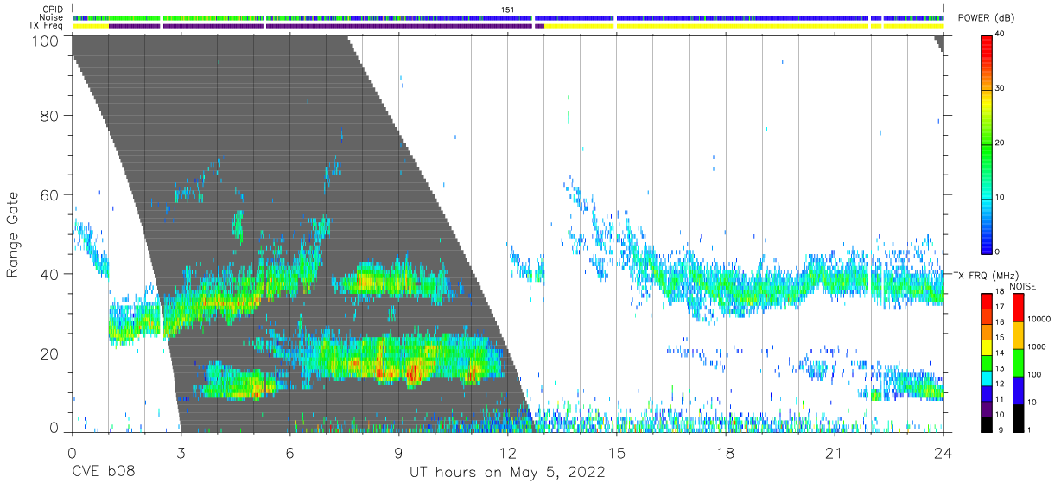
Task: Click the red top NOISE legend swatch
Action: (x=1018, y=307)
